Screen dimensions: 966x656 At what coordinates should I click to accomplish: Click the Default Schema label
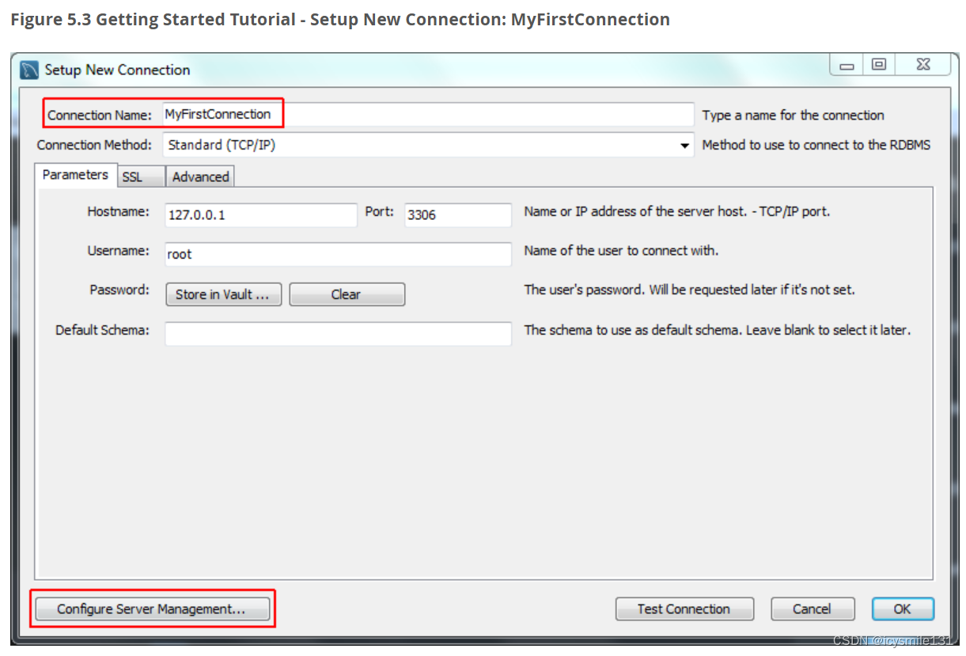click(x=102, y=329)
